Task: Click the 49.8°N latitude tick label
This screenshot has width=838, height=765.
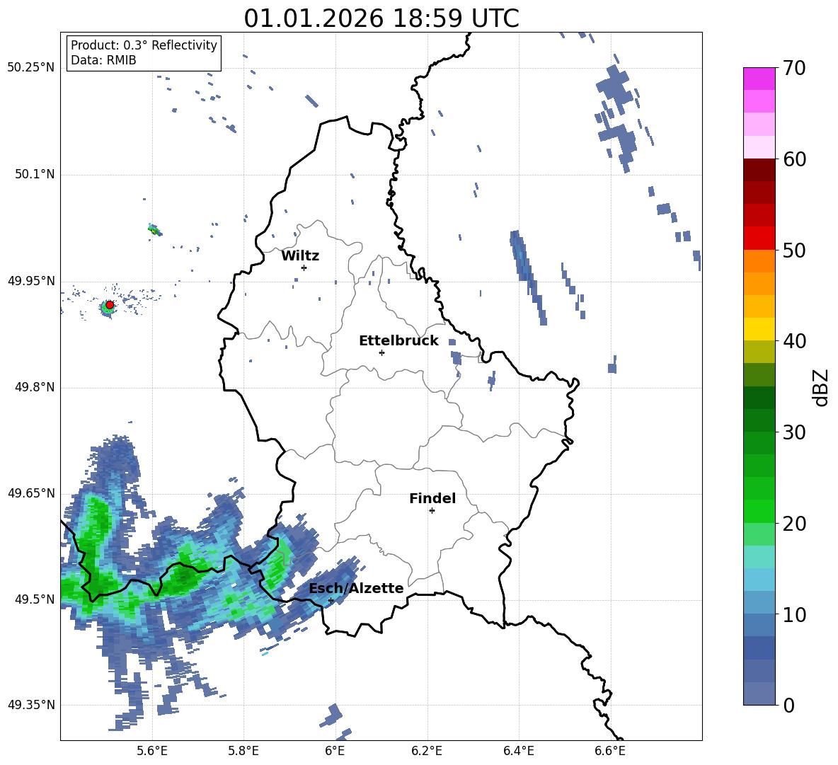Action: tap(34, 387)
